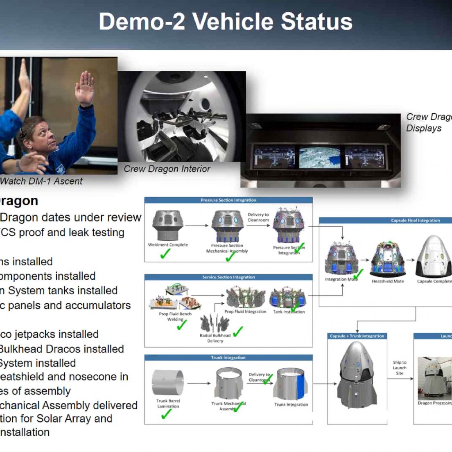Select the "Prop Fluid Integration" label

[x=245, y=312]
